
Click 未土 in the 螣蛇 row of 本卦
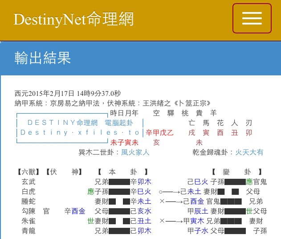[144, 201]
